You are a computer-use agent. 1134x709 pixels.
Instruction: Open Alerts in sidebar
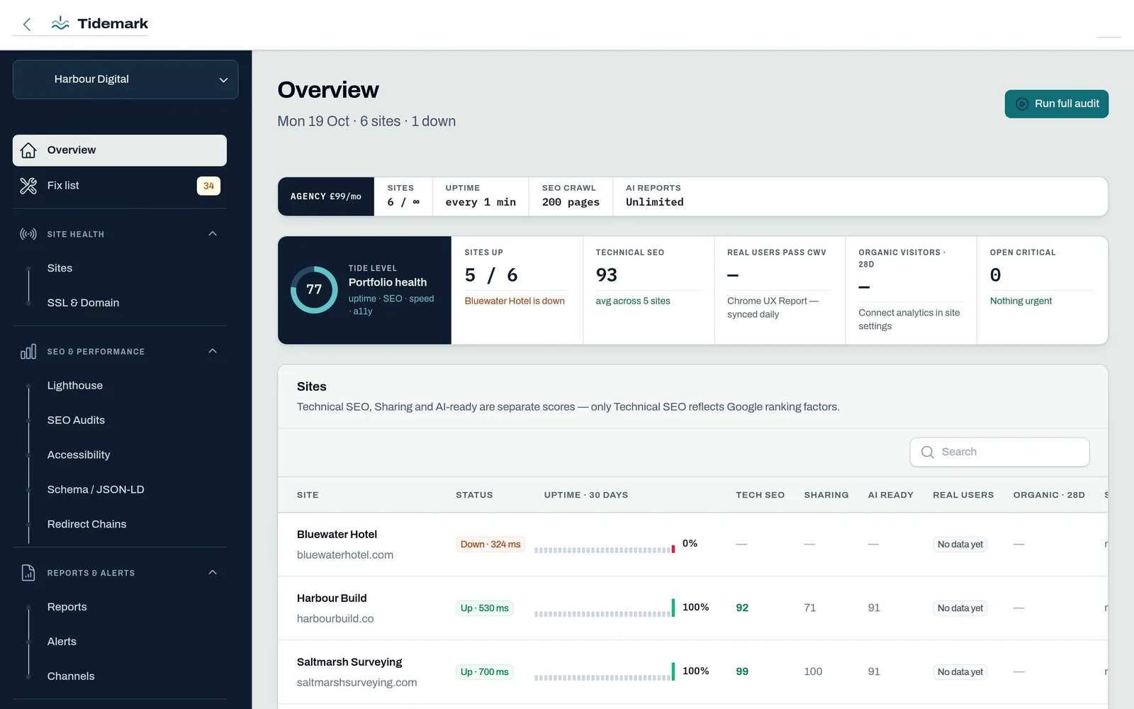tap(62, 642)
